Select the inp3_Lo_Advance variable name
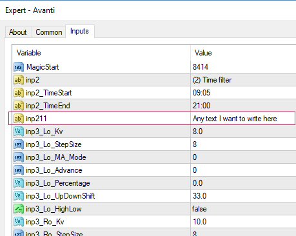296x236 pixels. 54,170
